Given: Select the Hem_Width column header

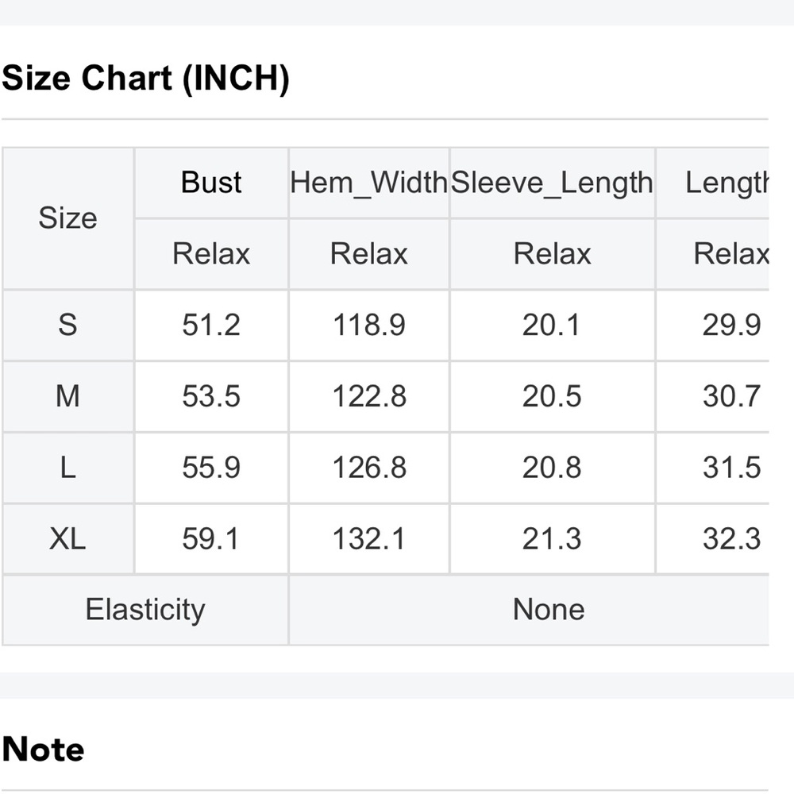Looking at the screenshot, I should 368,183.
